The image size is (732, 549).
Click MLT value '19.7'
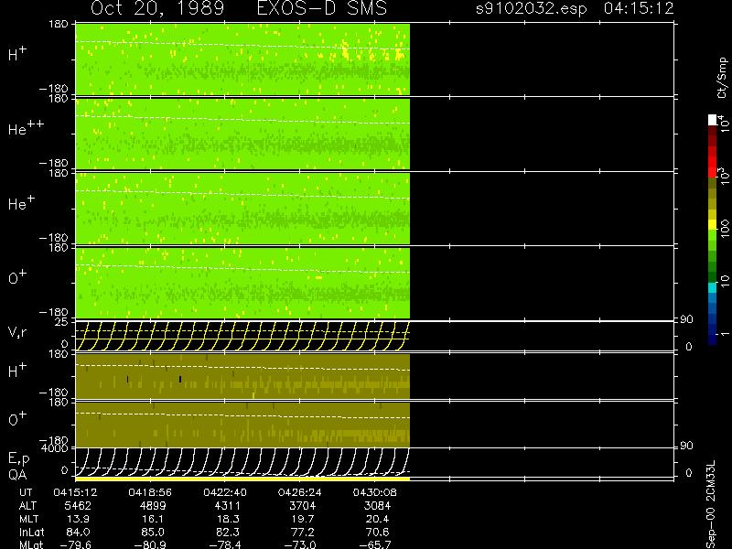[x=303, y=519]
